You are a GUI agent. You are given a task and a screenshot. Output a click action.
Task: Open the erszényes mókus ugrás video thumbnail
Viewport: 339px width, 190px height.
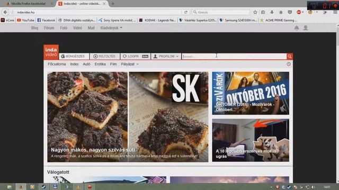[251, 140]
